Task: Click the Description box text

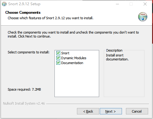Action: pyautogui.click(x=117, y=57)
